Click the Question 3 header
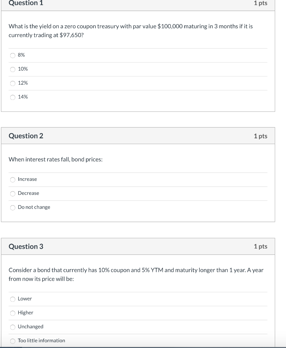The image size is (286, 348). pyautogui.click(x=26, y=247)
